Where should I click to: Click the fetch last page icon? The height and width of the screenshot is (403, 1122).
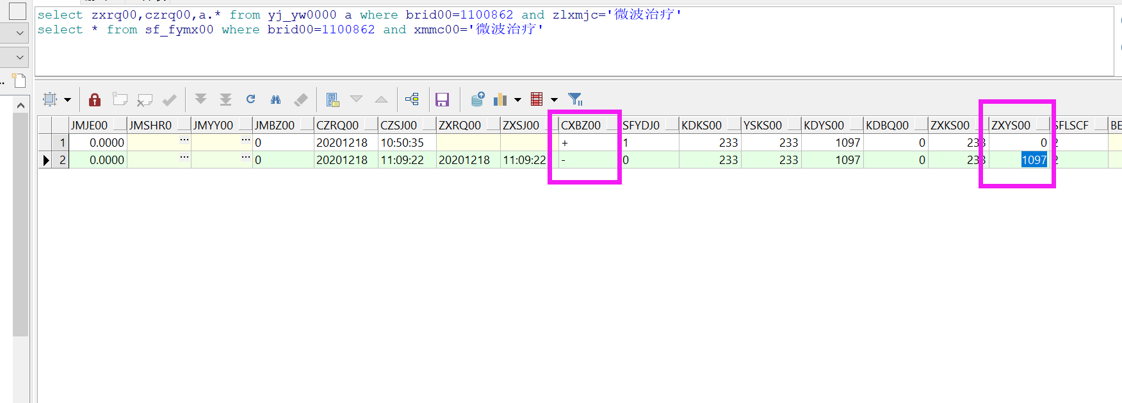(225, 99)
